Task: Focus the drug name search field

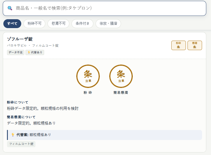Action: point(105,8)
